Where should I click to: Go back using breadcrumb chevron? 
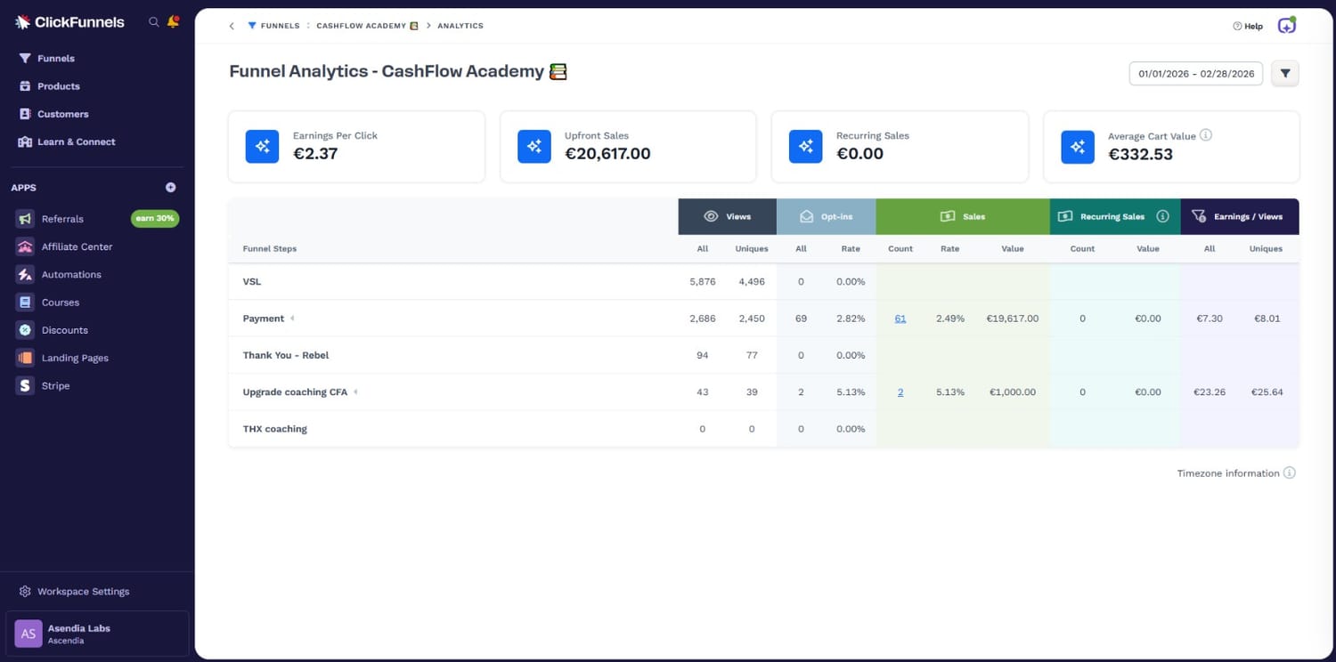[232, 26]
